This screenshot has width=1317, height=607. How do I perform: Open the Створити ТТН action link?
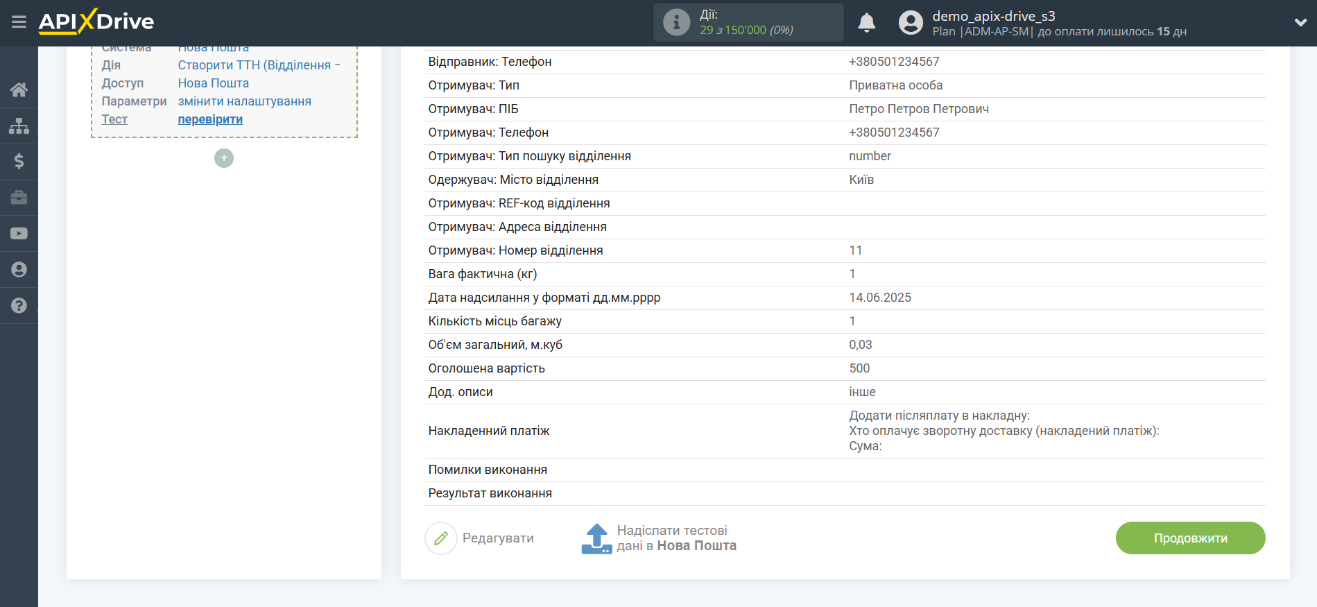[x=259, y=65]
